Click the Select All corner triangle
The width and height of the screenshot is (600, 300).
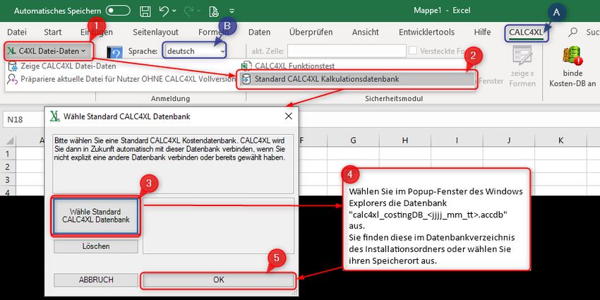8,140
